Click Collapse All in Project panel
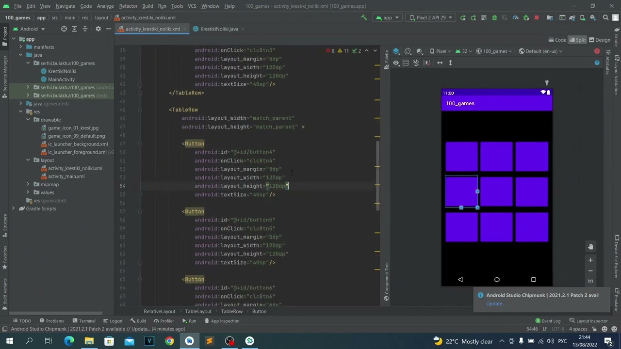 [x=85, y=29]
